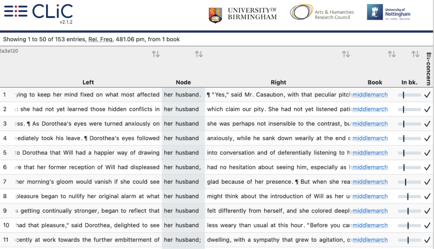Sort by the Node column arrows
Screen dimensions: 434x249
199,54
